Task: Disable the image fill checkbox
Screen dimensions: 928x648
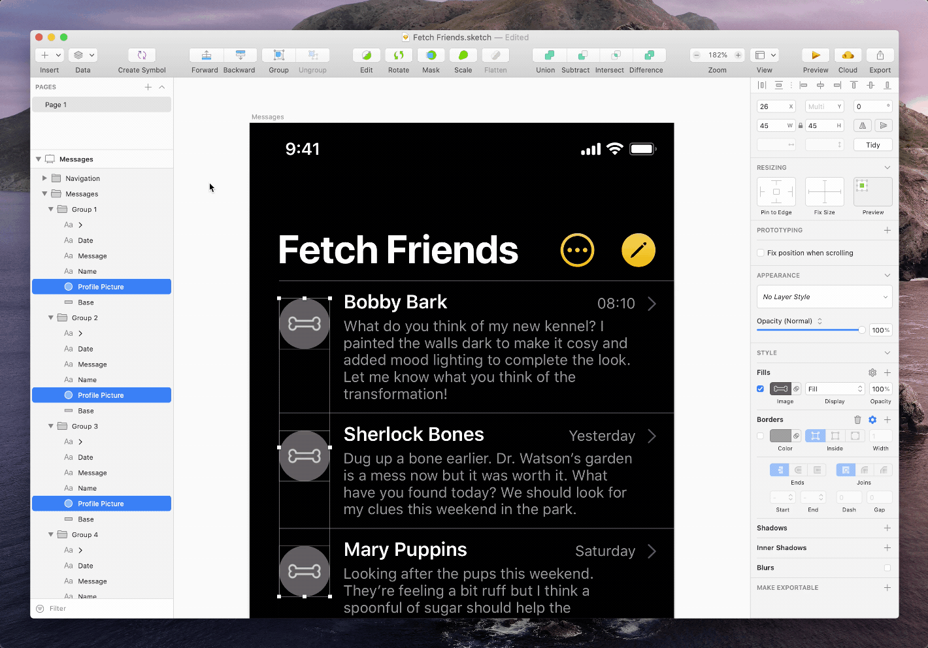Action: coord(761,389)
